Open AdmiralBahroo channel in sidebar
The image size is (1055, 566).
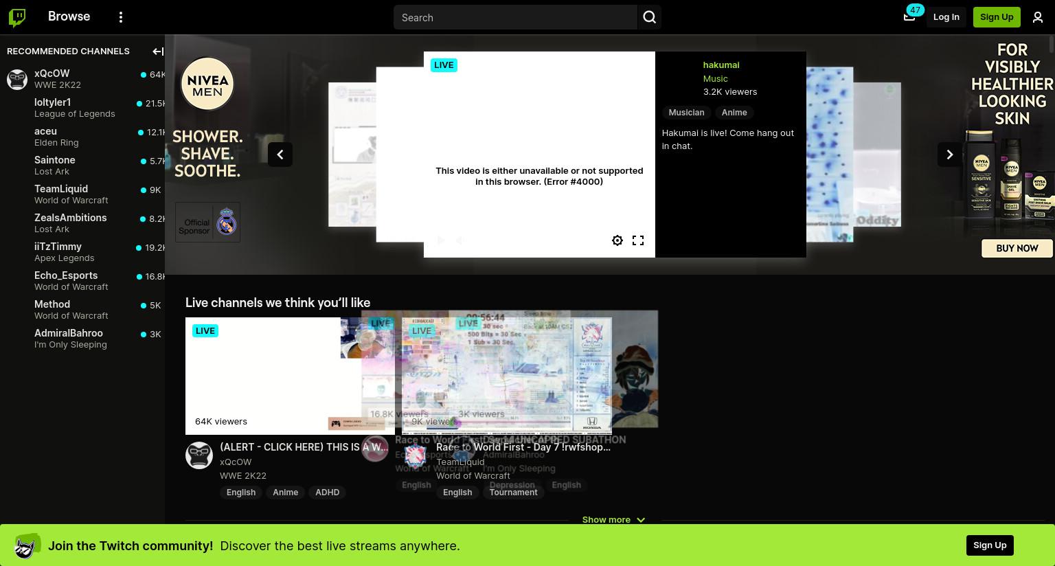(82, 339)
